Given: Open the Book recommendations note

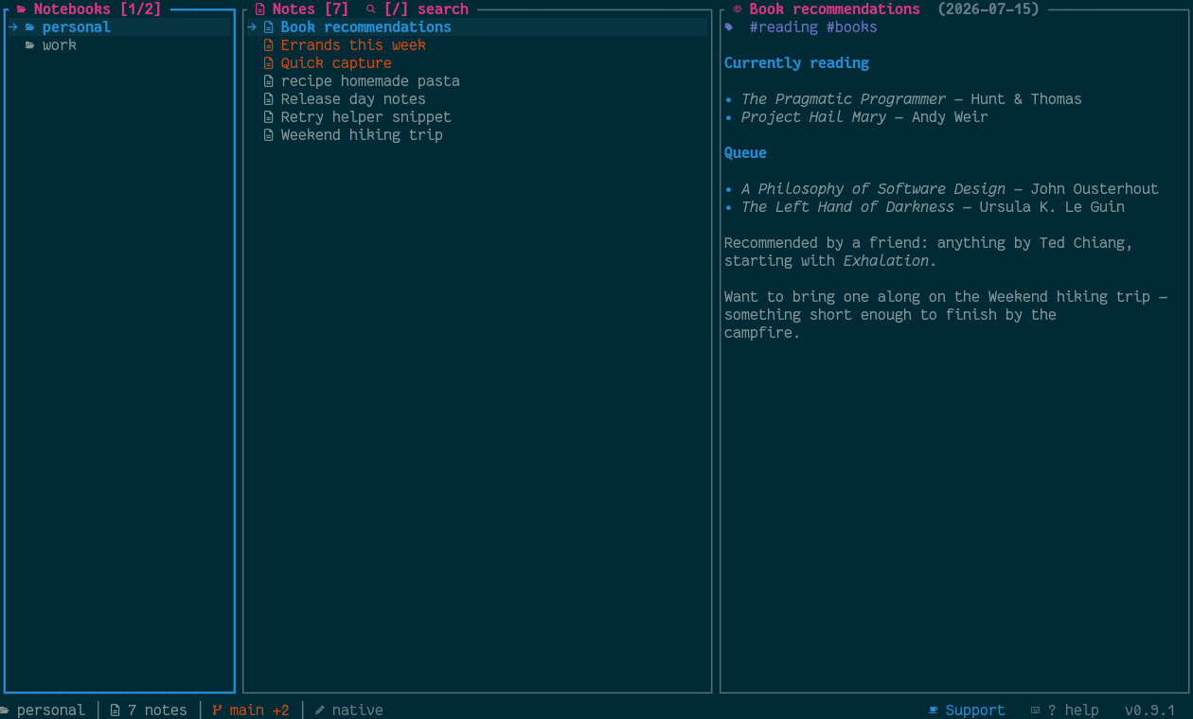Looking at the screenshot, I should [477, 26].
